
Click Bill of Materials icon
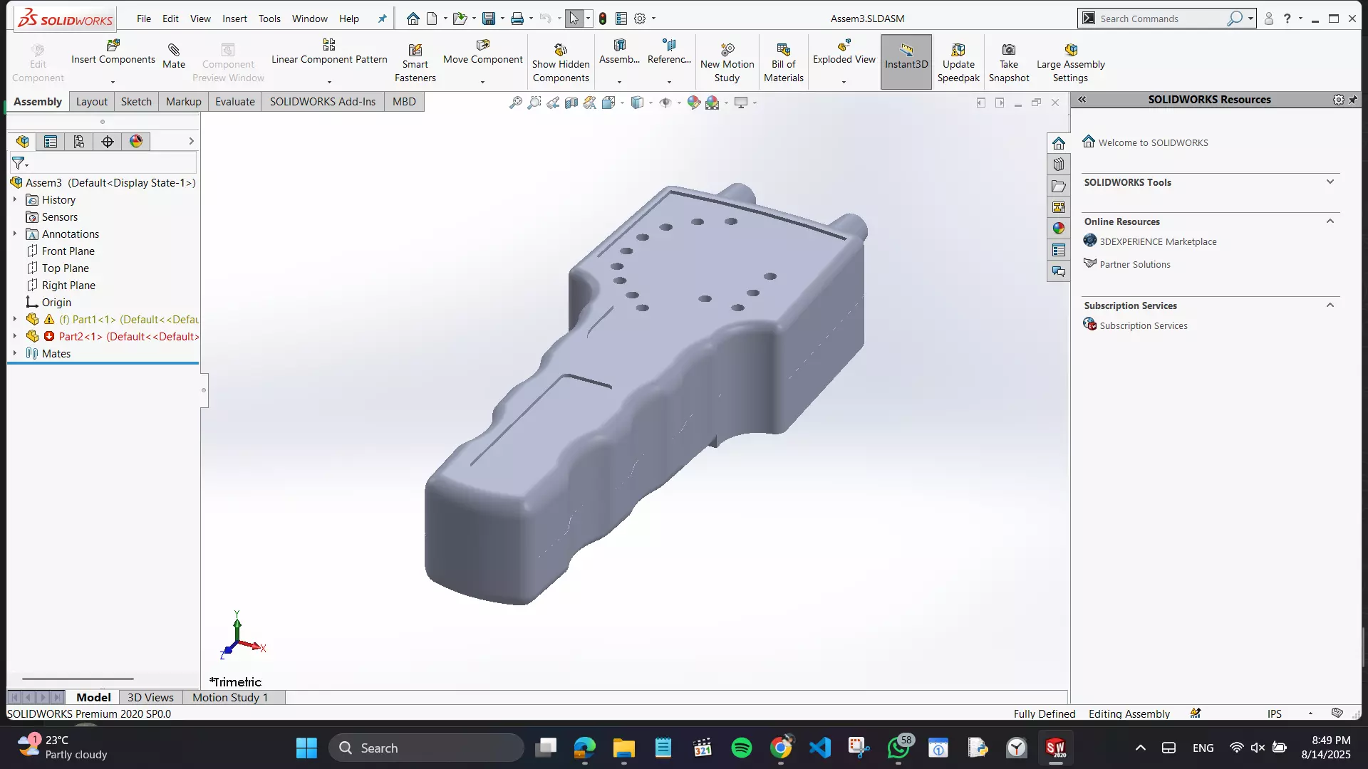[783, 51]
